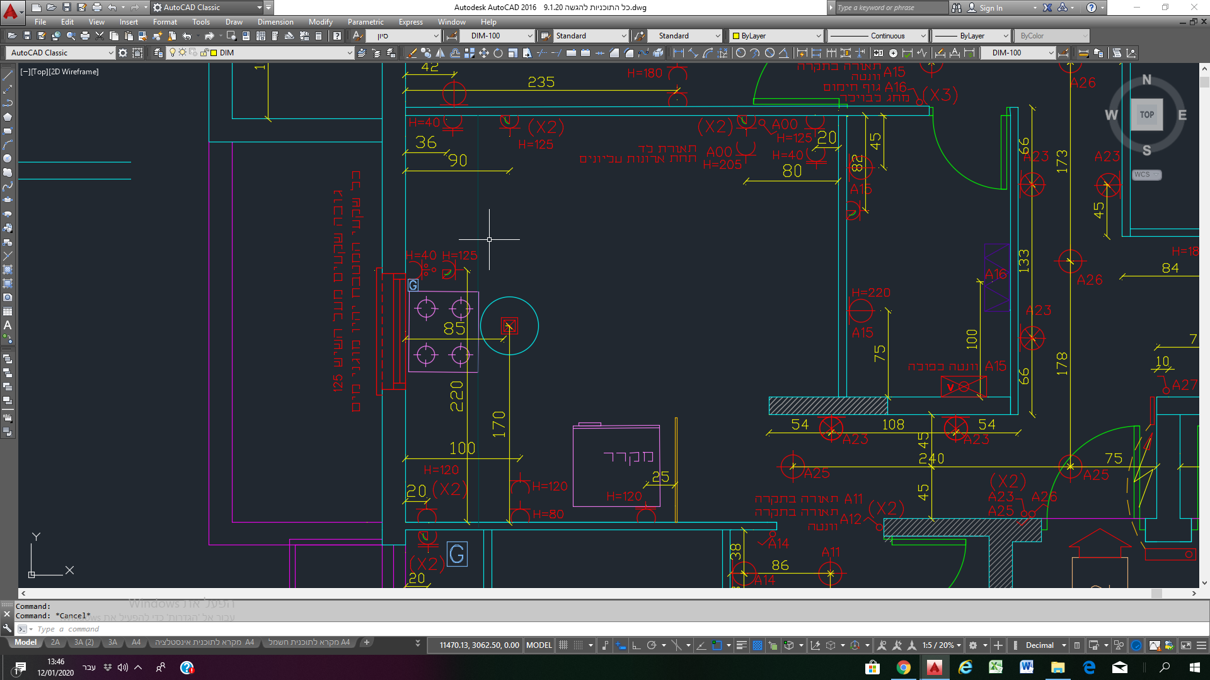
Task: Select the Mirror tool
Action: point(441,53)
